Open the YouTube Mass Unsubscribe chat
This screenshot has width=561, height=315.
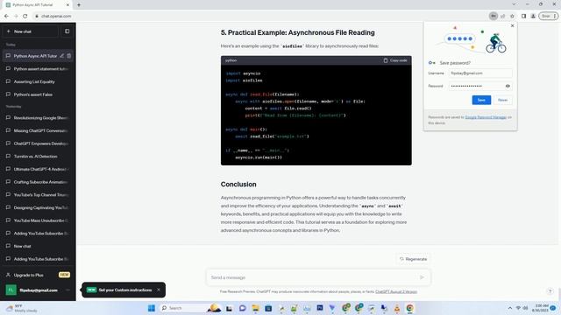[x=38, y=220]
